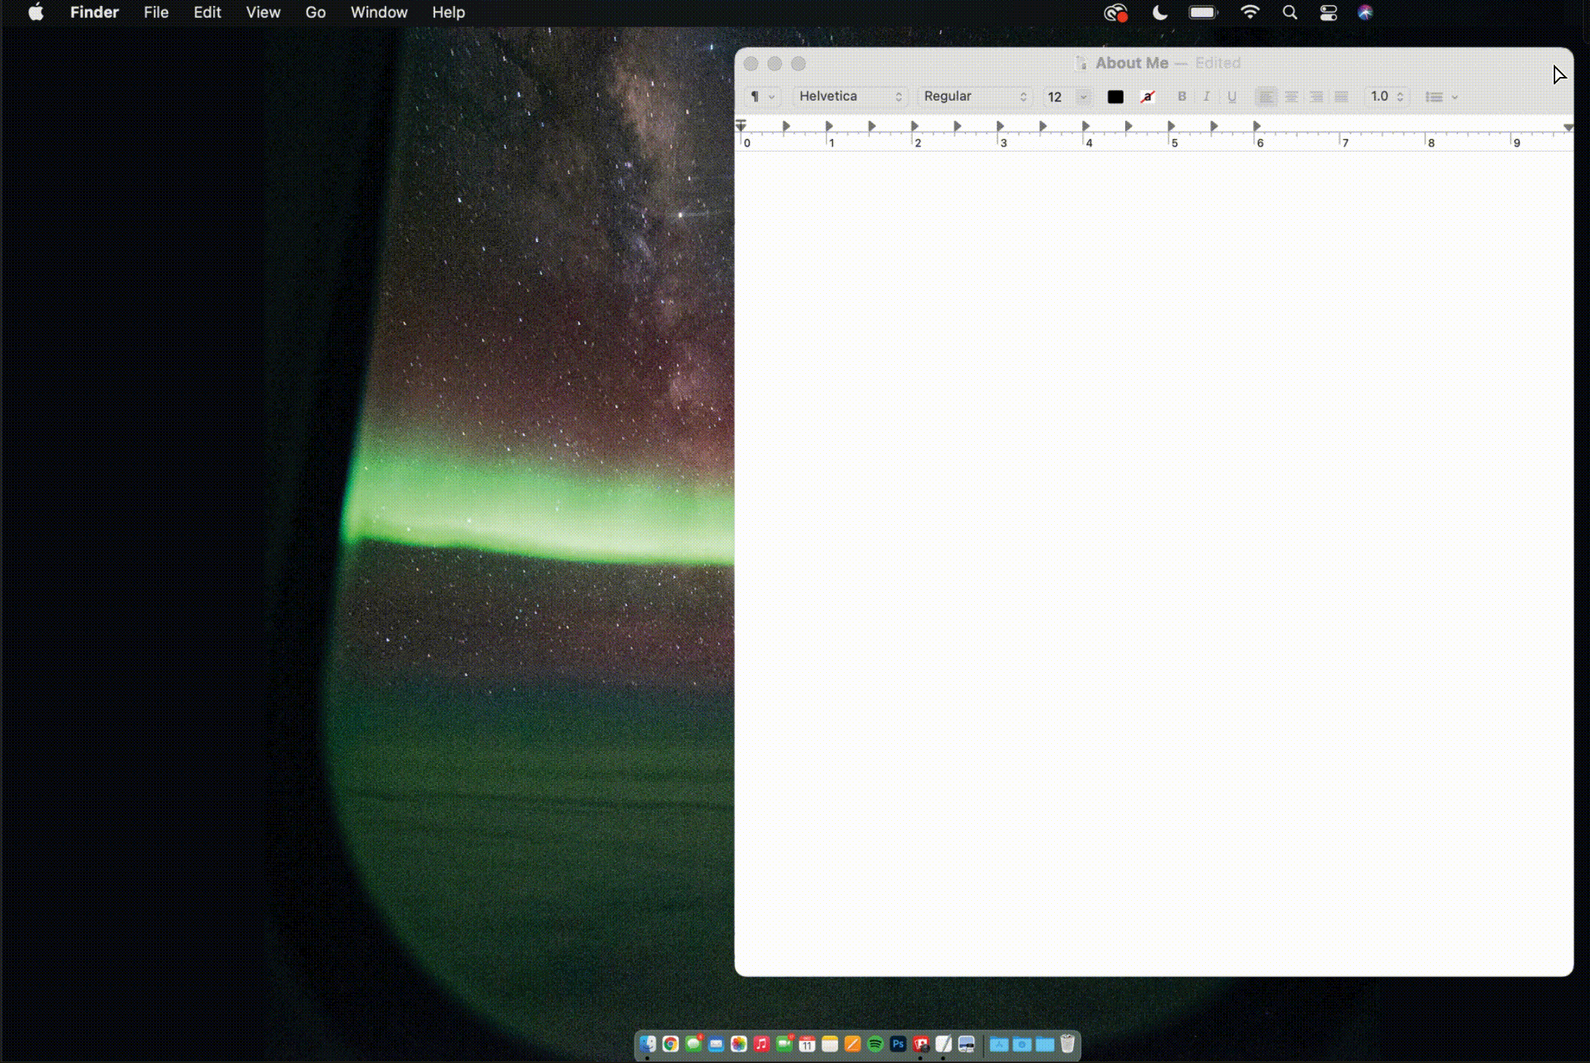Open Music from the Dock

coord(762,1044)
